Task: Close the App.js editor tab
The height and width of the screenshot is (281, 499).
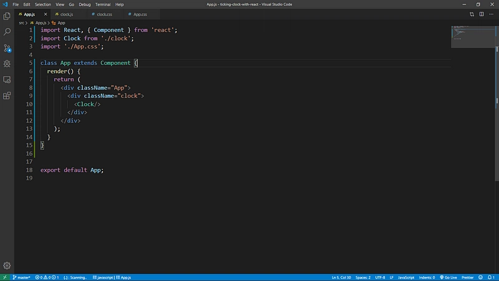Action: click(46, 14)
